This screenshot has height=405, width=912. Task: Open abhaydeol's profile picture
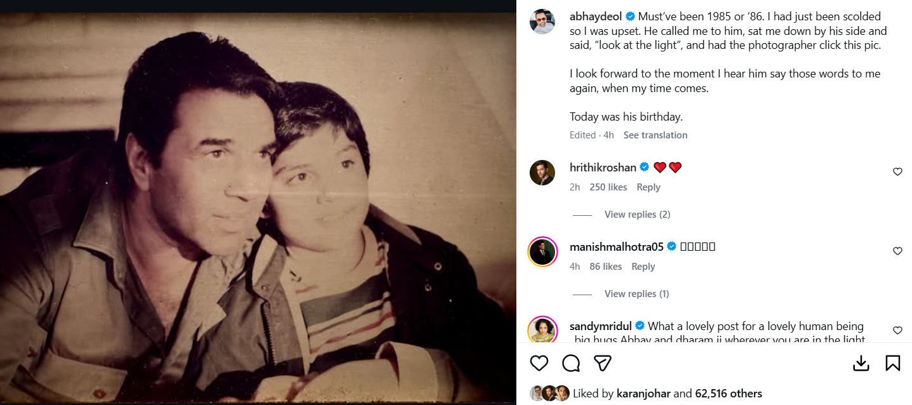coord(542,22)
